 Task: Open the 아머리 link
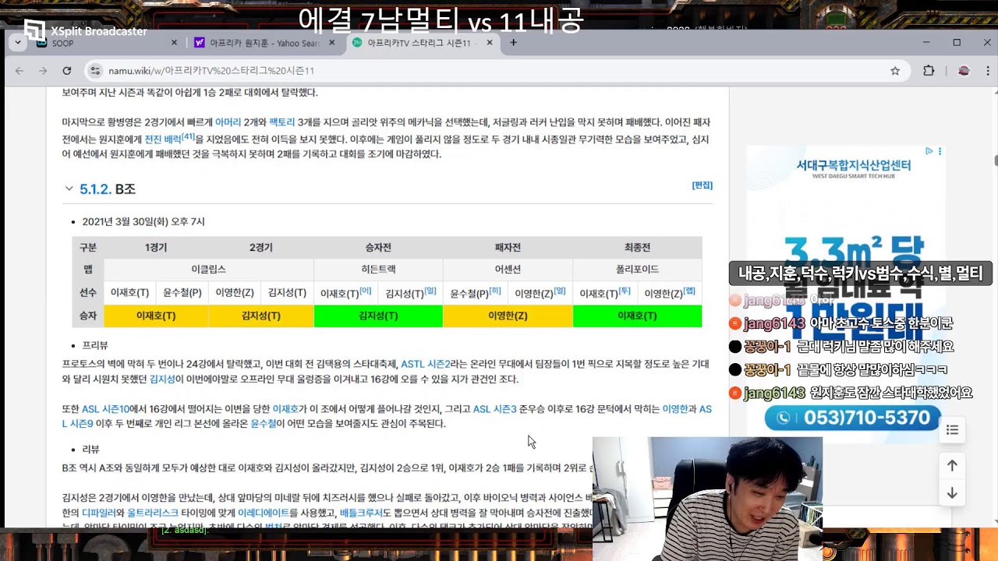(228, 122)
